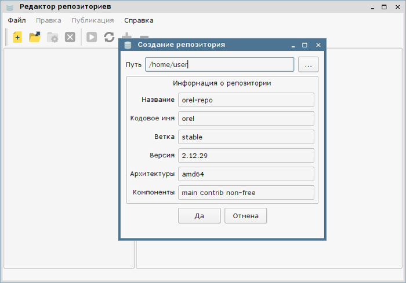Image resolution: width=406 pixels, height=283 pixels.
Task: Click the play toolbar icon
Action: [92, 38]
